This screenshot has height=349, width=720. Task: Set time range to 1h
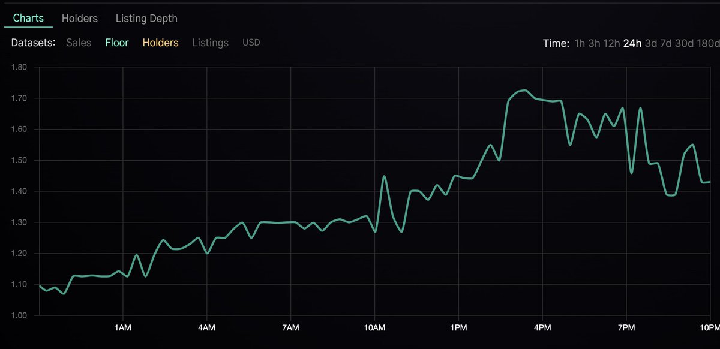(580, 43)
